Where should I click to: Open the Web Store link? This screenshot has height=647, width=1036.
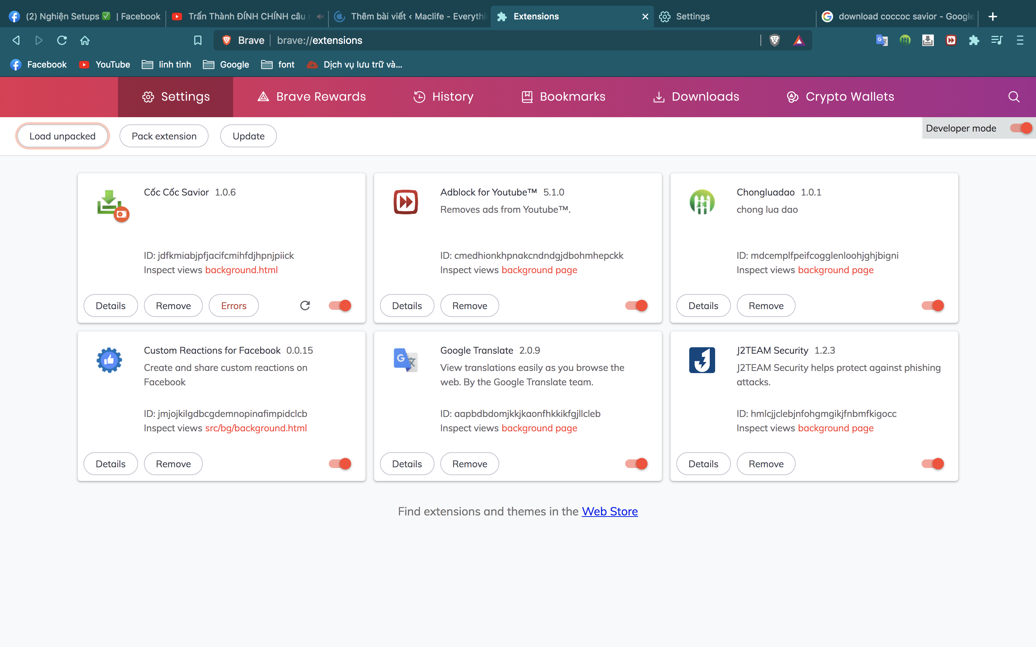click(x=609, y=511)
